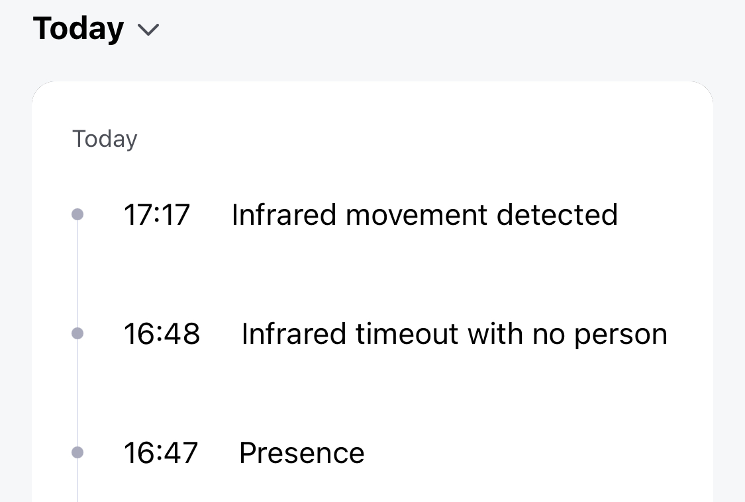The height and width of the screenshot is (502, 745).
Task: Open the Infrared timeout with no person entry
Action: 454,334
